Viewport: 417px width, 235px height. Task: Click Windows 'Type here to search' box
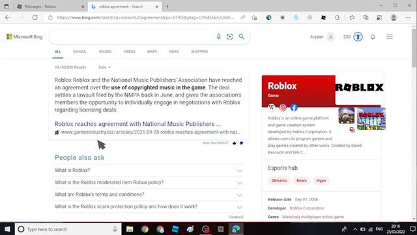tap(68, 229)
